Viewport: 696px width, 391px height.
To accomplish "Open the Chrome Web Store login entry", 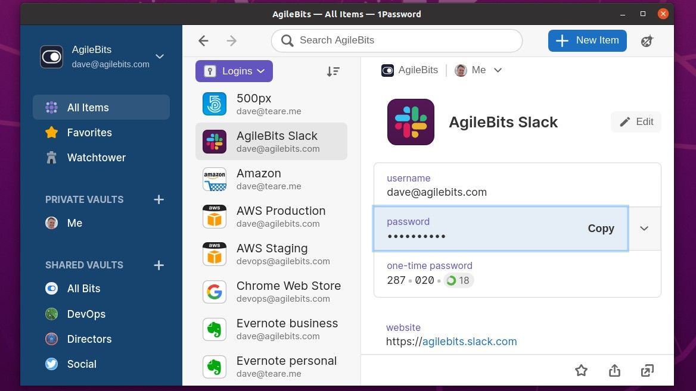I will tap(271, 292).
